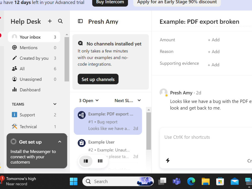Viewport: 252px width, 189px height.
Task: Open Microsoft Store from taskbar
Action: tap(220, 181)
